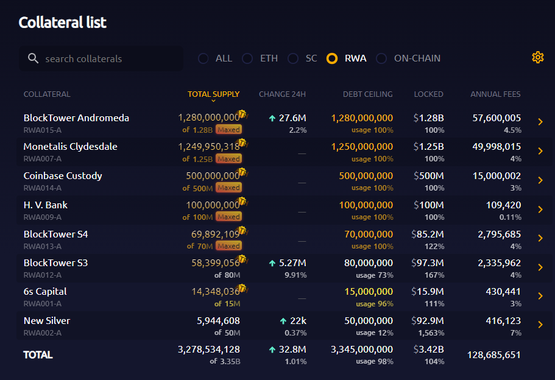The image size is (555, 380).
Task: Sort by the TOTAL SUPPLY column header
Action: [213, 94]
